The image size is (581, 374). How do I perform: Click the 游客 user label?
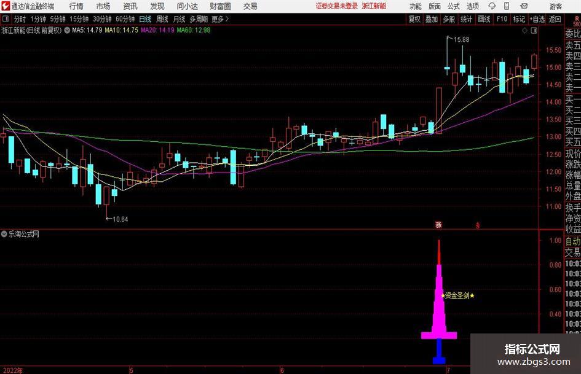[x=555, y=6]
